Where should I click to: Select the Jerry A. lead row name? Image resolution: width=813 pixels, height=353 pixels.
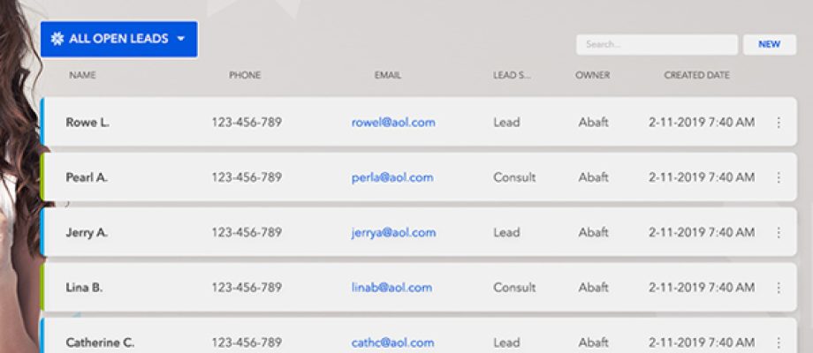(87, 233)
